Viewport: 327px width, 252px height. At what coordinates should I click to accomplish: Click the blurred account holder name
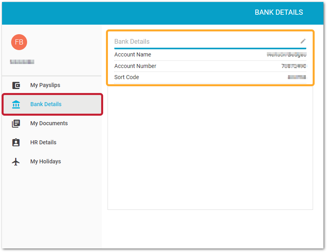point(286,54)
